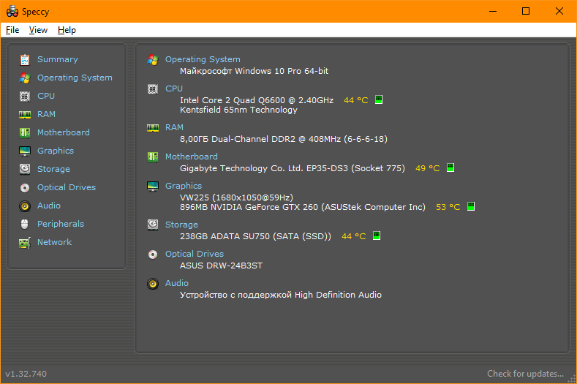Click the resize grip at window corner
This screenshot has width=577, height=384.
click(x=571, y=379)
